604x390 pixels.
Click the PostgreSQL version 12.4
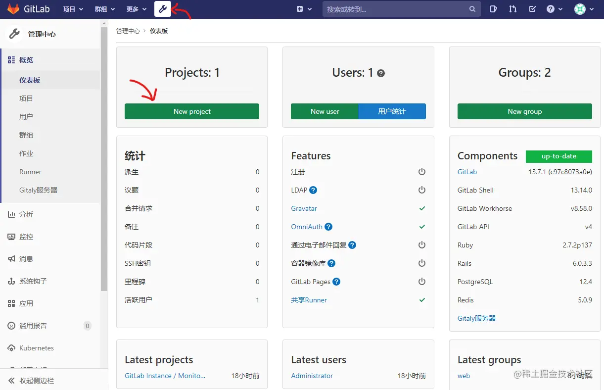(586, 282)
